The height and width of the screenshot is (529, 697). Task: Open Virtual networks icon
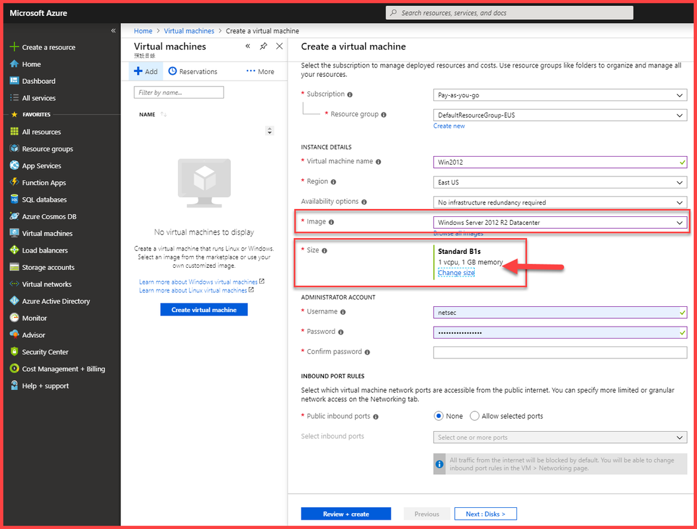coord(15,284)
